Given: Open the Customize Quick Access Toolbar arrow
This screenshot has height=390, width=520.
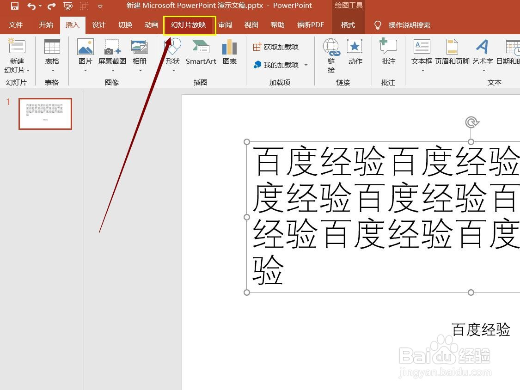Looking at the screenshot, I should pyautogui.click(x=100, y=6).
